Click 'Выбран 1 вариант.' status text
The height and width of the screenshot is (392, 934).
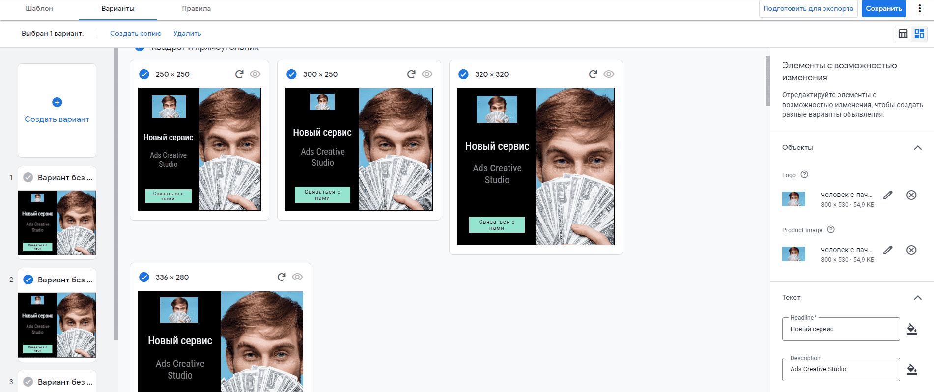[x=53, y=33]
